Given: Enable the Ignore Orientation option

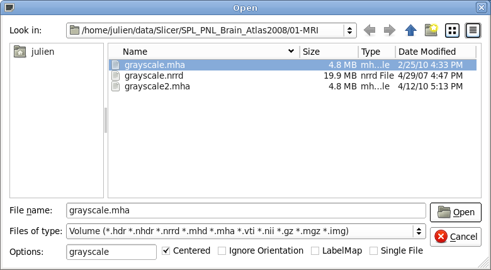Looking at the screenshot, I should [222, 250].
